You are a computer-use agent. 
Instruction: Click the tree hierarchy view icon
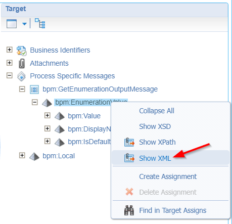pos(40,23)
